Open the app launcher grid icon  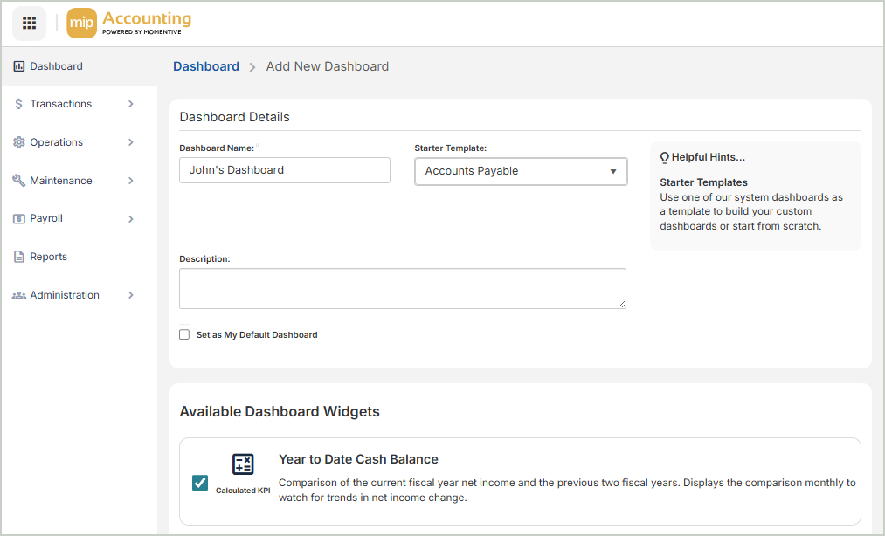point(29,23)
